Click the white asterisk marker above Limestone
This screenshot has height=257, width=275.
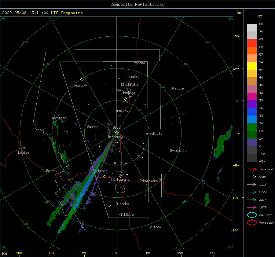[58, 115]
